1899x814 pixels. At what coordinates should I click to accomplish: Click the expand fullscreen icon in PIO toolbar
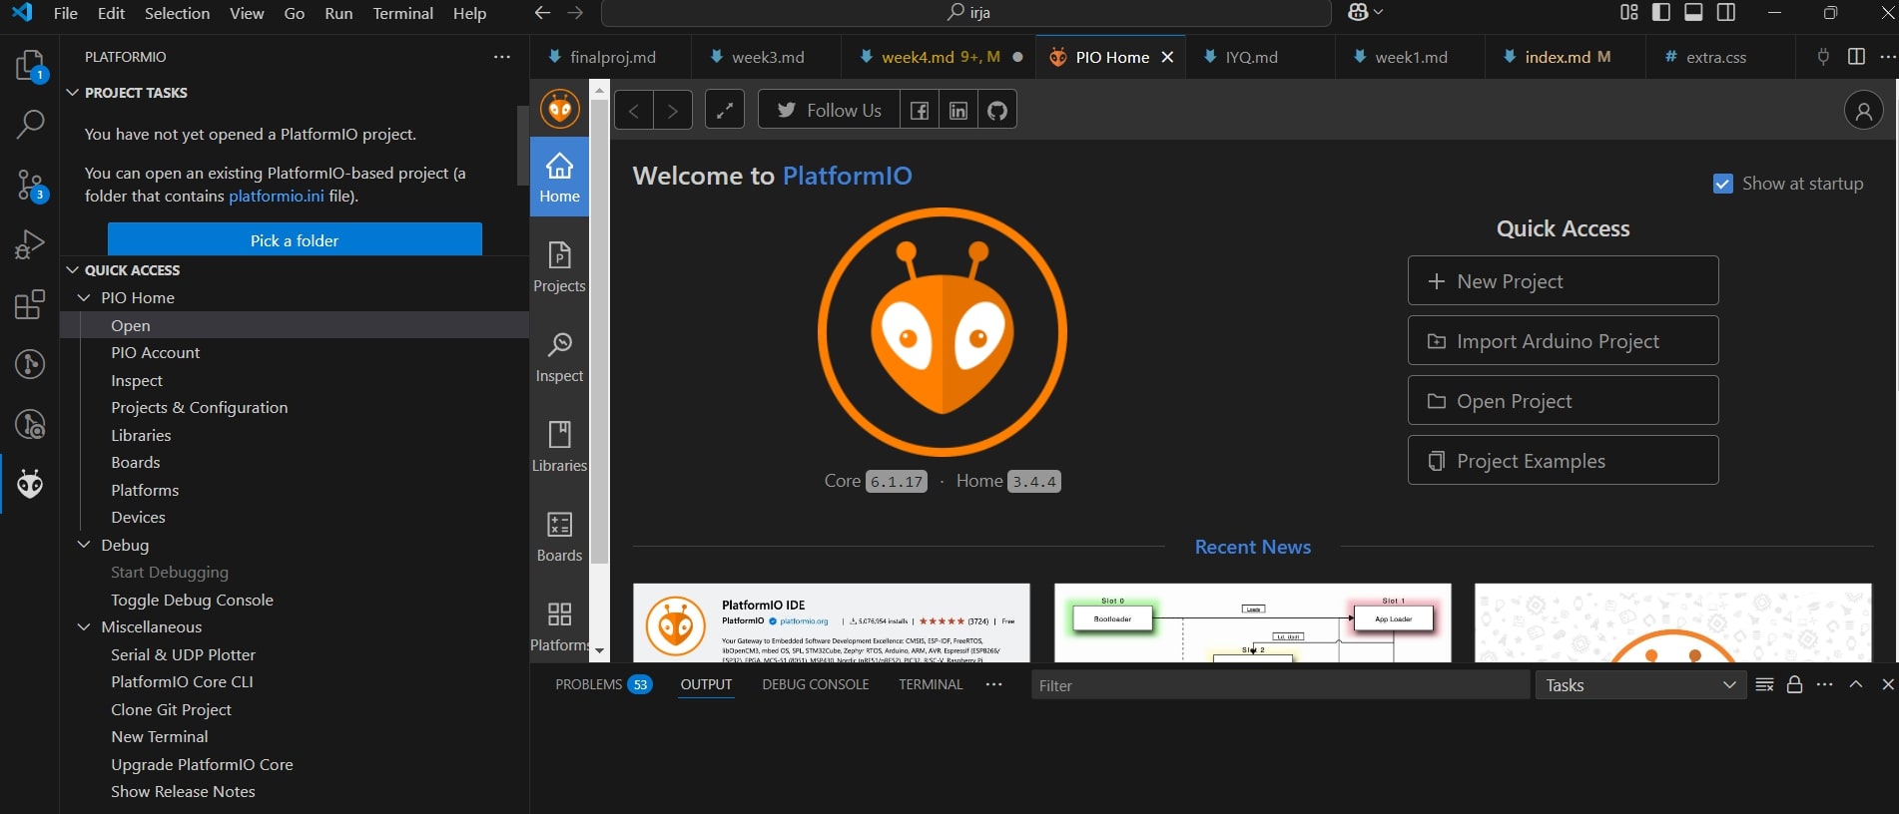(x=725, y=110)
